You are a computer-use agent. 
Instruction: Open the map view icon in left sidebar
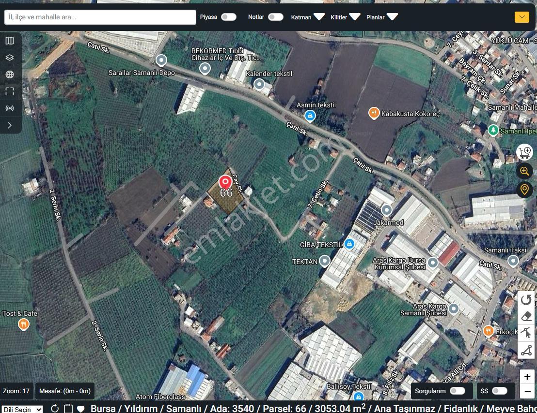10,41
